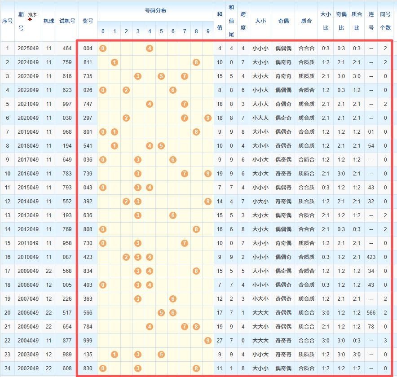Select orange ball 5 in row 2023049
The image size is (397, 377).
point(161,76)
